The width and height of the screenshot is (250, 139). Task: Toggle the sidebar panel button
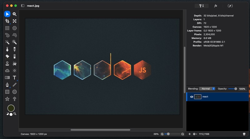point(22,6)
